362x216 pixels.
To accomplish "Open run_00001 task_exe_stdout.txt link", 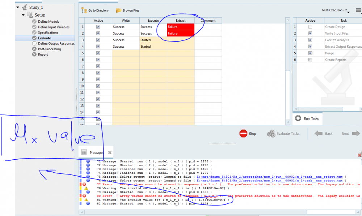I will [x=270, y=181].
